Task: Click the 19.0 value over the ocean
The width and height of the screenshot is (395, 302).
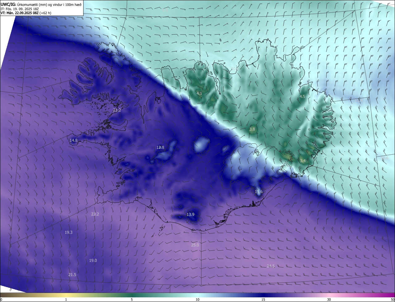Action: click(x=93, y=261)
